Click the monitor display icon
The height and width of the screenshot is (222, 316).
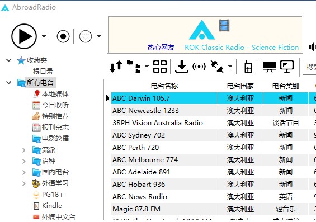click(x=287, y=67)
